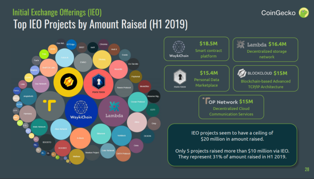Viewport: 314px width, 179px height.
Task: Click WaykiChain logo in $18.5M card
Action: click(179, 49)
